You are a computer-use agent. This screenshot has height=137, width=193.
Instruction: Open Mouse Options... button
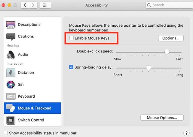tap(162, 118)
